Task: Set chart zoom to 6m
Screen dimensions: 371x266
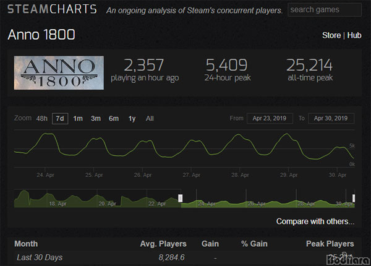Action: coord(114,118)
